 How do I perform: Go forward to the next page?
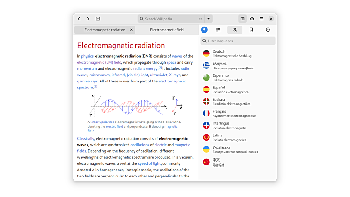point(88,19)
